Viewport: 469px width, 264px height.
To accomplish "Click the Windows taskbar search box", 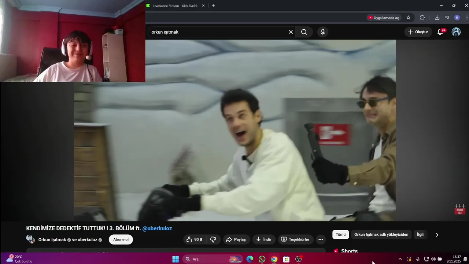I will click(x=213, y=259).
